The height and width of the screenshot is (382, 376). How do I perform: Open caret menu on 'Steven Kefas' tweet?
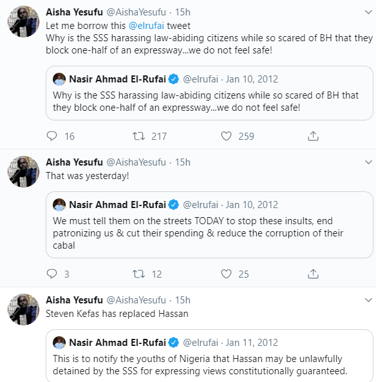[368, 300]
